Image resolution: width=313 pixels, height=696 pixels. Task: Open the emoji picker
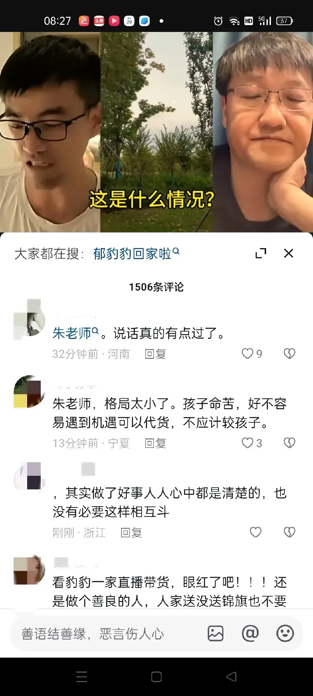285,633
